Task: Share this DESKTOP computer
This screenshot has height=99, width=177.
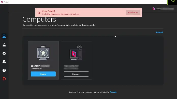Action: click(x=43, y=74)
